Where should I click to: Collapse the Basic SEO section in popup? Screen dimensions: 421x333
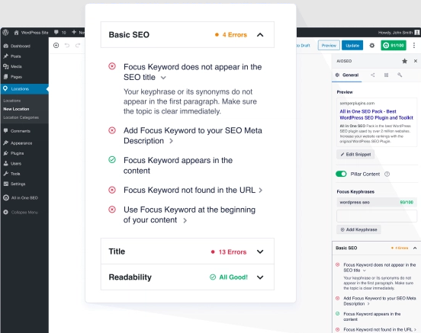(x=260, y=35)
